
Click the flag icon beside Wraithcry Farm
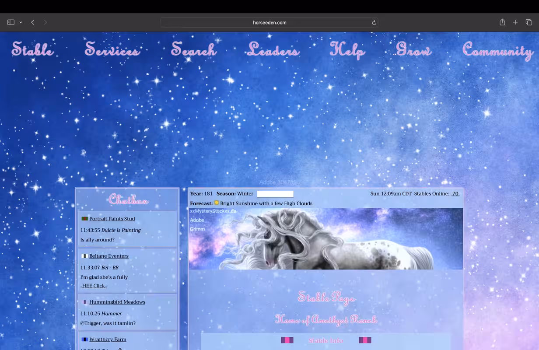(x=84, y=339)
